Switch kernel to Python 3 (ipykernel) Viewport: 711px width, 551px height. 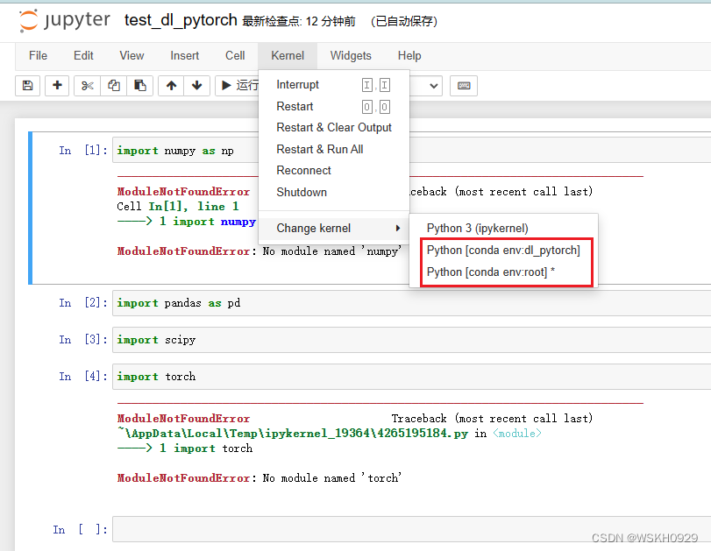point(503,229)
